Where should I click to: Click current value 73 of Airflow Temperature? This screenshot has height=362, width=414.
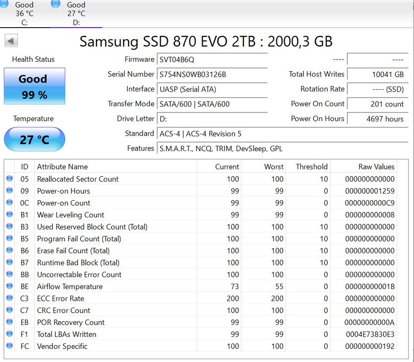[235, 286]
